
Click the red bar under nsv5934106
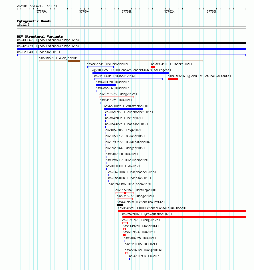tap(153, 67)
